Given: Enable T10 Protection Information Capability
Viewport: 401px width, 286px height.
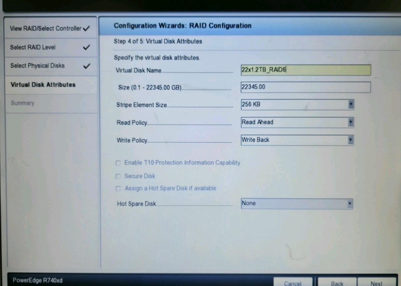Looking at the screenshot, I should click(x=118, y=163).
